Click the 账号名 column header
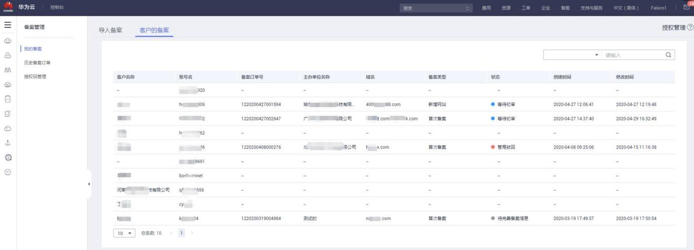Screen dimensions: 694x250 tap(186, 77)
